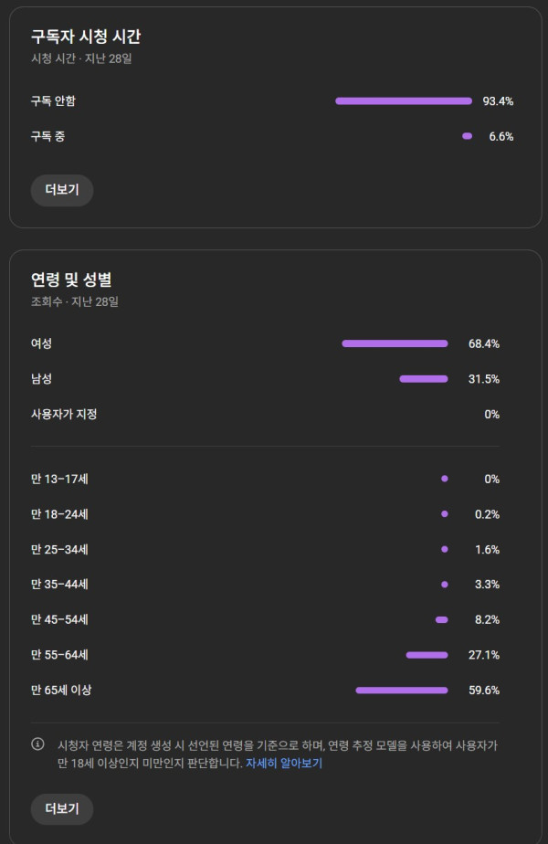Click the info icon beside viewer age note
This screenshot has height=844, width=548.
coord(38,744)
